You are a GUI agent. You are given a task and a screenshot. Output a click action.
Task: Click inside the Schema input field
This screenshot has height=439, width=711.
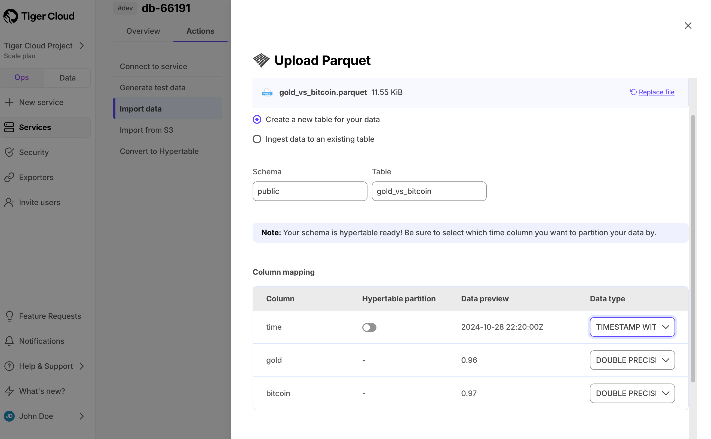310,191
